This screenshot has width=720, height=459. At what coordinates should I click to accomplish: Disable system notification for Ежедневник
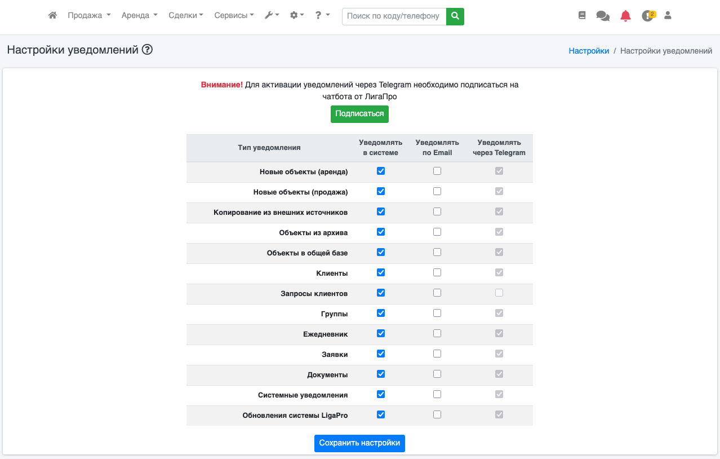coord(381,333)
